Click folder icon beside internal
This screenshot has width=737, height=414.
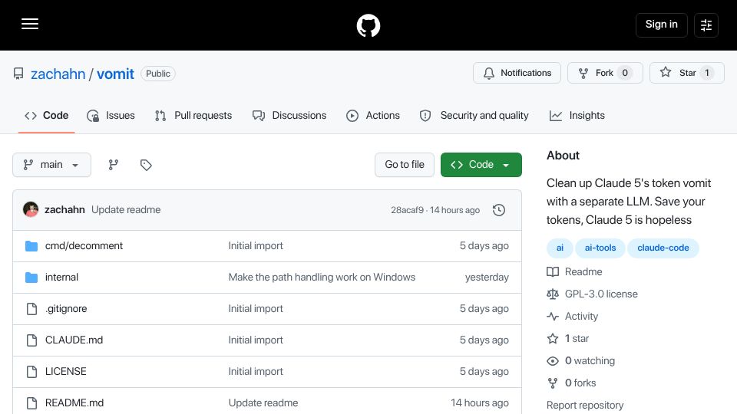(x=31, y=278)
